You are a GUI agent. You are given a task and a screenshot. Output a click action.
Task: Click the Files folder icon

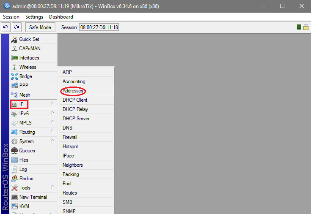pos(14,160)
